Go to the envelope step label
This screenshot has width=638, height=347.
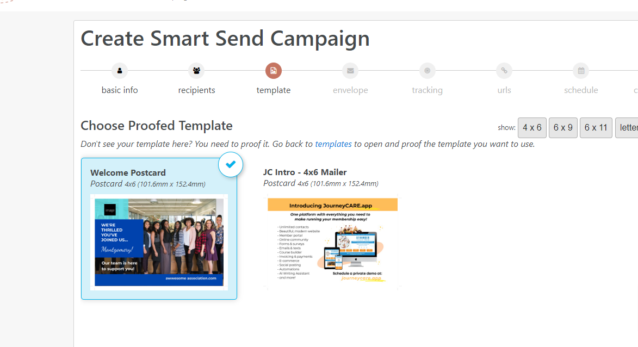(x=350, y=90)
